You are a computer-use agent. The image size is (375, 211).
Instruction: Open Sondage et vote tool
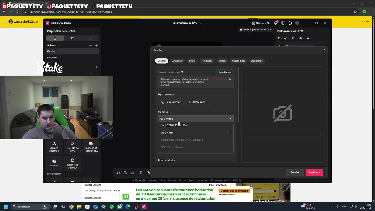pos(91,147)
